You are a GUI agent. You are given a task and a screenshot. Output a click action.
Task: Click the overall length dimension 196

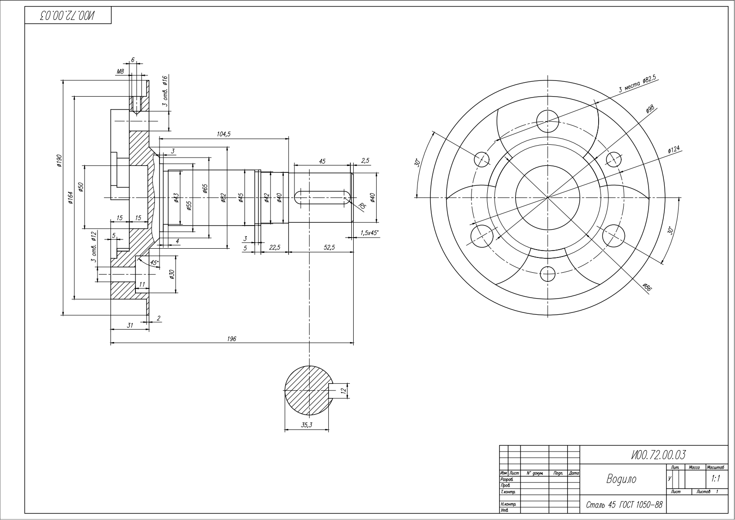232,339
